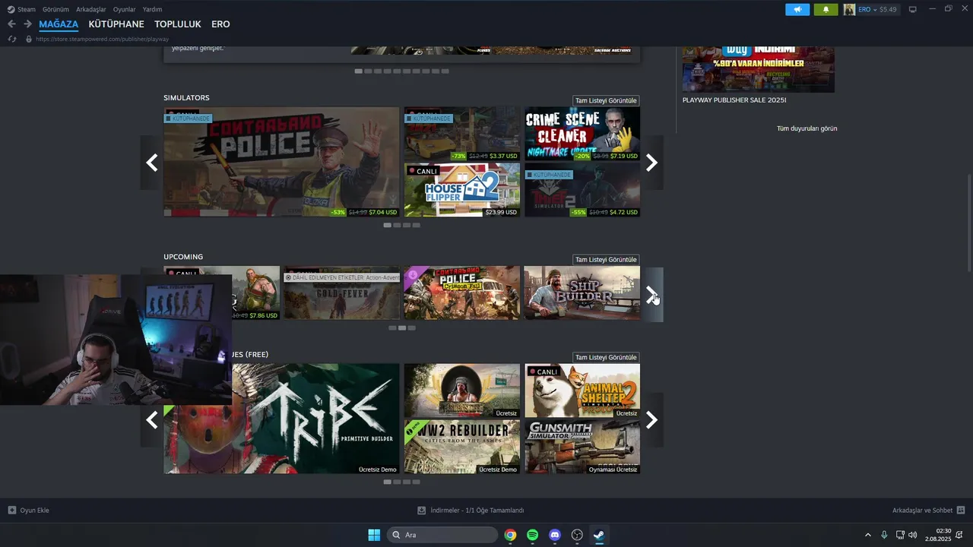The height and width of the screenshot is (547, 973).
Task: Switch to the TOPLULUK tab
Action: click(178, 24)
